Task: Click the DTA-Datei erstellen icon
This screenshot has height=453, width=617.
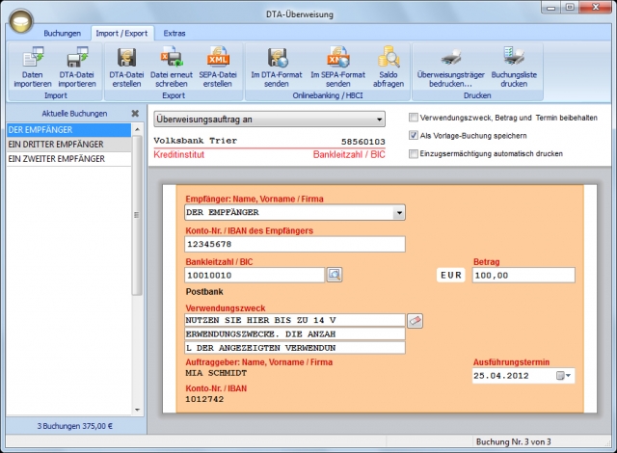Action: click(x=126, y=58)
